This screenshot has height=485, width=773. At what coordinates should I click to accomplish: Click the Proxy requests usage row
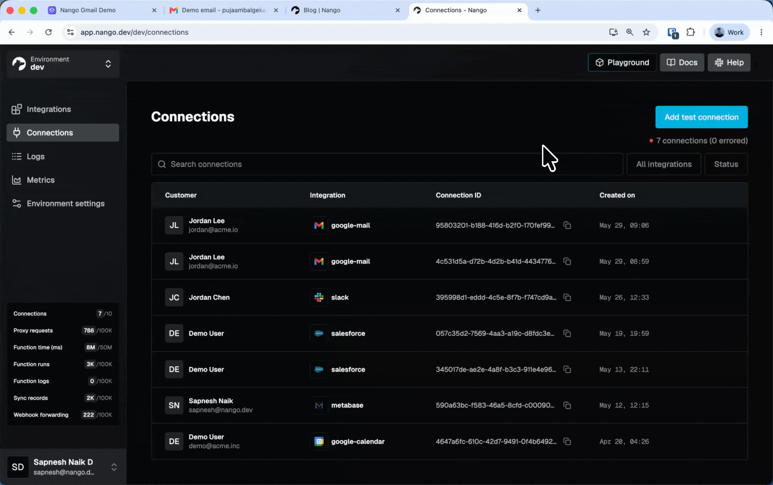(63, 331)
